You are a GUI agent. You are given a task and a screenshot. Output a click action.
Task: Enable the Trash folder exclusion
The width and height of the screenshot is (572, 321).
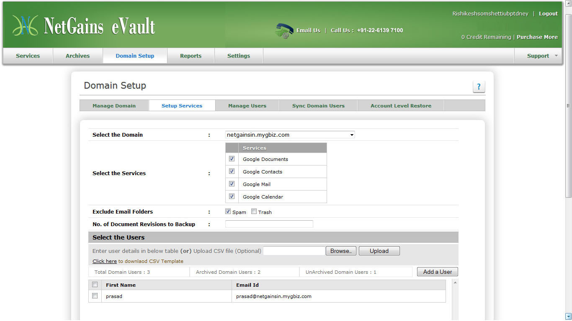254,211
